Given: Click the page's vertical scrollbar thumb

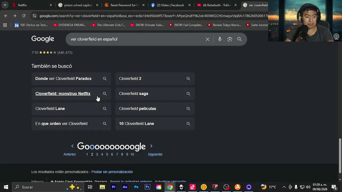Looking at the screenshot, I should tap(340, 156).
